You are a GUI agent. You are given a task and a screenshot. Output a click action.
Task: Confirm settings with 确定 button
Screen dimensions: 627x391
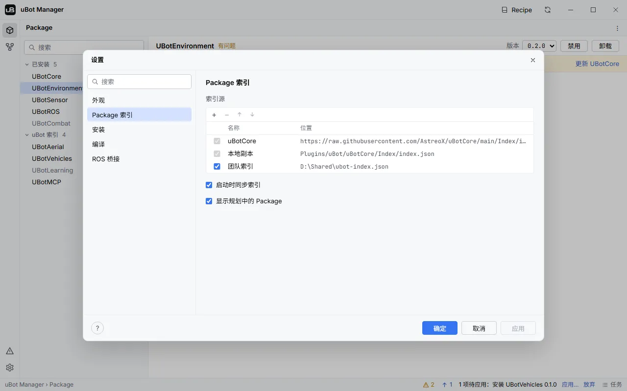pyautogui.click(x=440, y=328)
